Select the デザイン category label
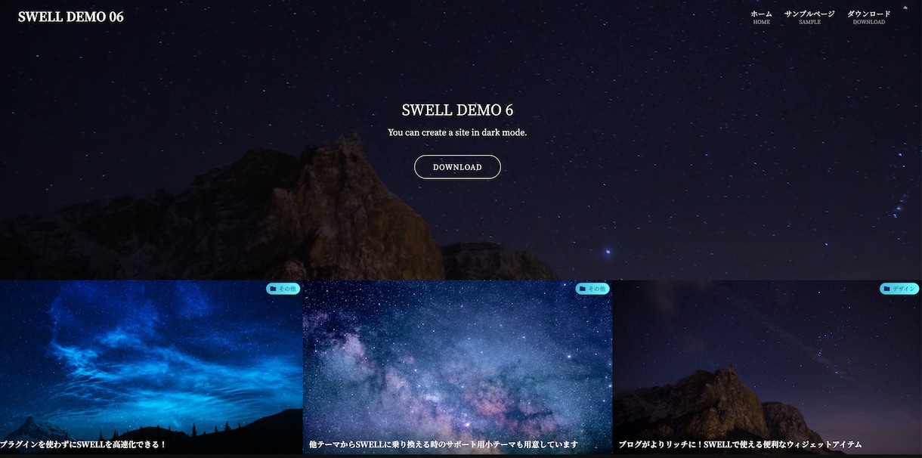 [904, 289]
